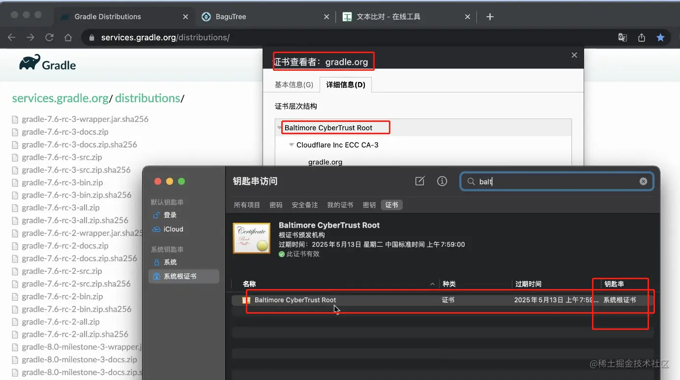Select the 我的证书 category tab
Viewport: 680px width, 380px height.
point(340,205)
